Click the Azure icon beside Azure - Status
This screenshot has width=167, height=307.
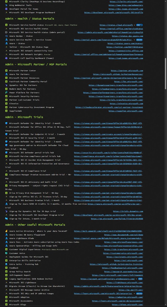tap(7, 43)
